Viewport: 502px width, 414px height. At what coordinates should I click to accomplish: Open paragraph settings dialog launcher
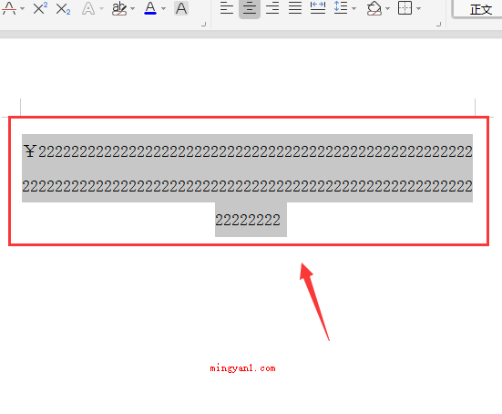pos(438,24)
